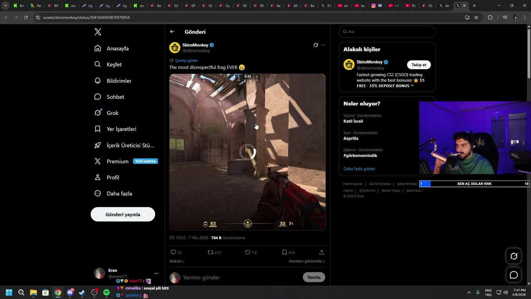Viewport: 531px width, 299px height.
Task: Open floating messages chat button
Action: tap(514, 275)
